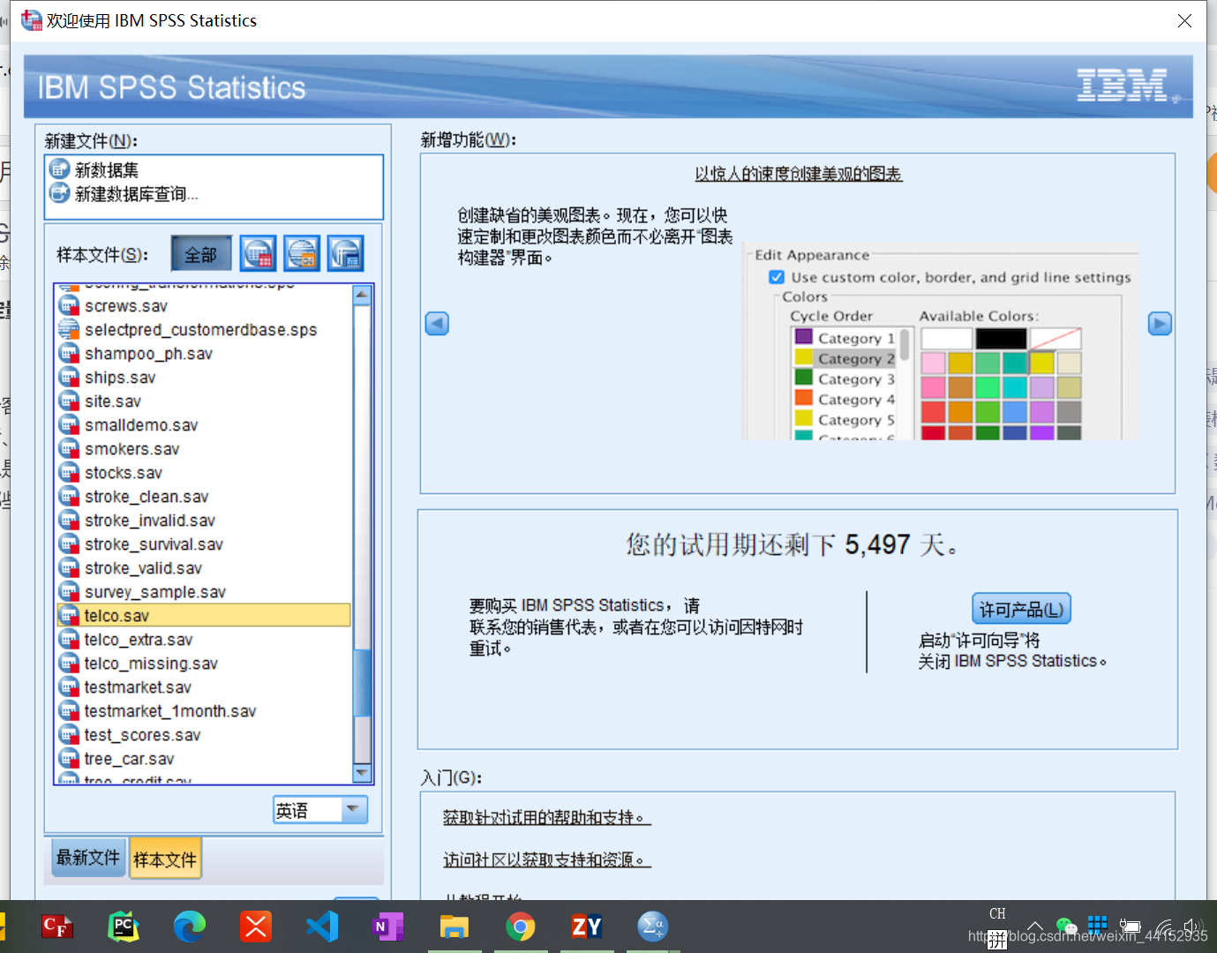This screenshot has height=953, width=1217.
Task: Open Visual Studio Code from the taskbar
Action: tap(322, 927)
